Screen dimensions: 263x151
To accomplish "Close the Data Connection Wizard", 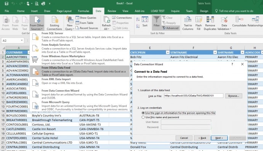I will [242, 64].
